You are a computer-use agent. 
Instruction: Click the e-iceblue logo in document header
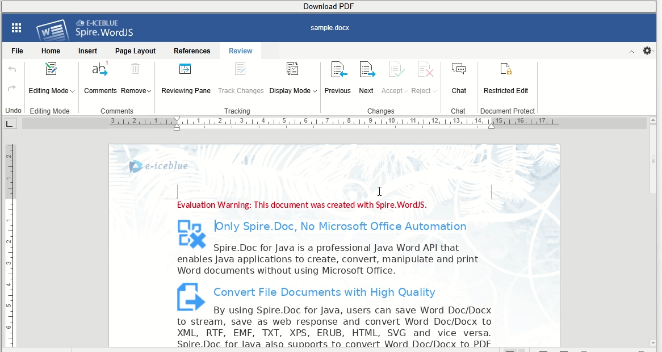(x=158, y=166)
